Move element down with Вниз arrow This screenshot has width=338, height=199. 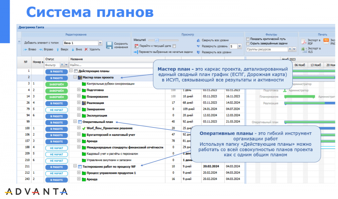click(72, 49)
